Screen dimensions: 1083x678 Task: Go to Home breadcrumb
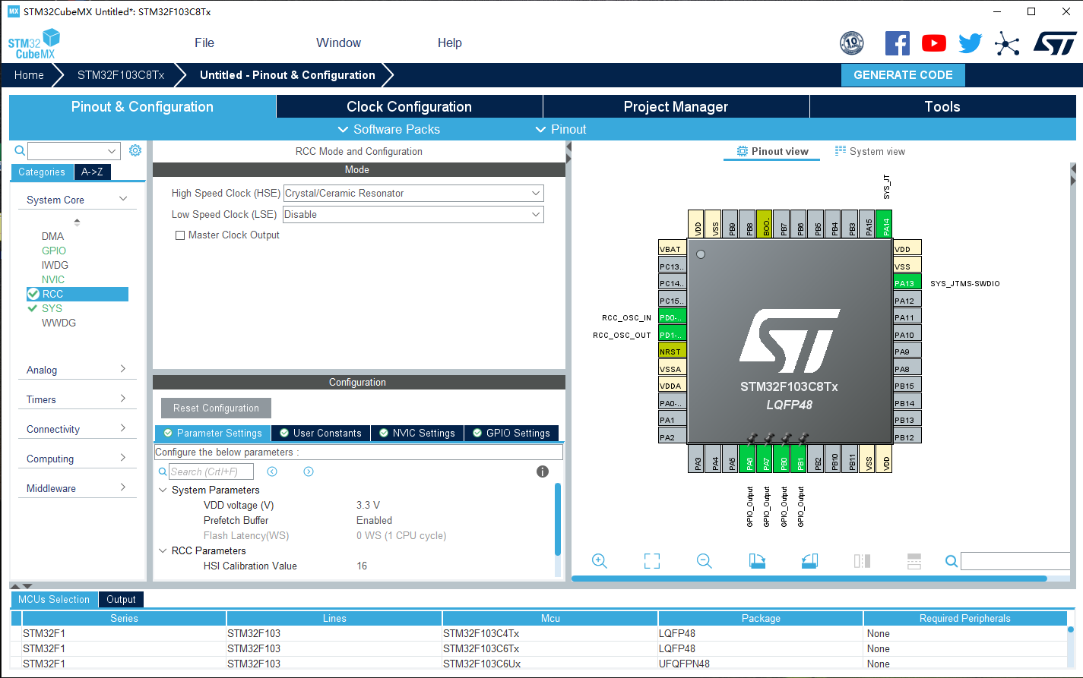click(x=29, y=75)
